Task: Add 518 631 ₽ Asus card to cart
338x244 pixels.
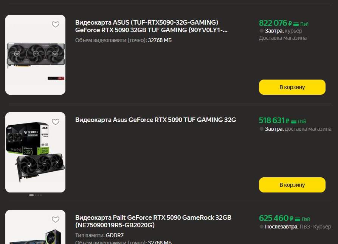Action: tap(292, 185)
